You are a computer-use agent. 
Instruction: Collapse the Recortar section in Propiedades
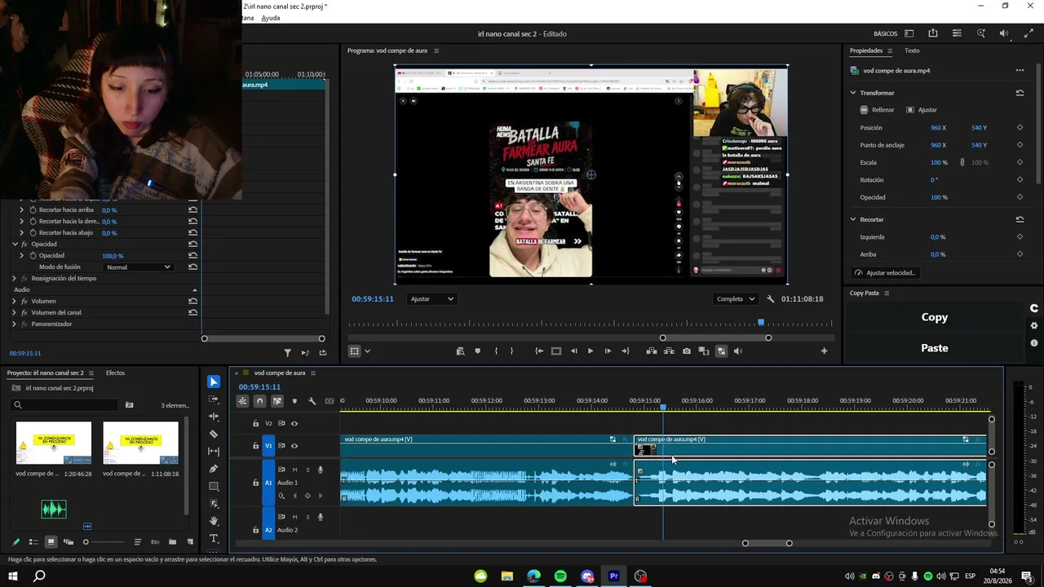[853, 219]
